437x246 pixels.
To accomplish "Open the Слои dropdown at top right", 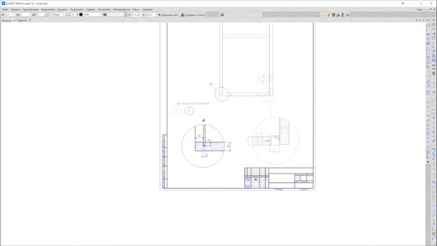I will [x=421, y=10].
